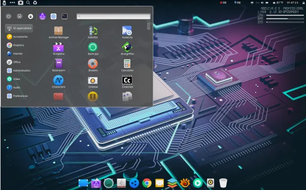Launch the screenshot camera icon in top panel
The width and height of the screenshot is (306, 190).
pos(21,3)
